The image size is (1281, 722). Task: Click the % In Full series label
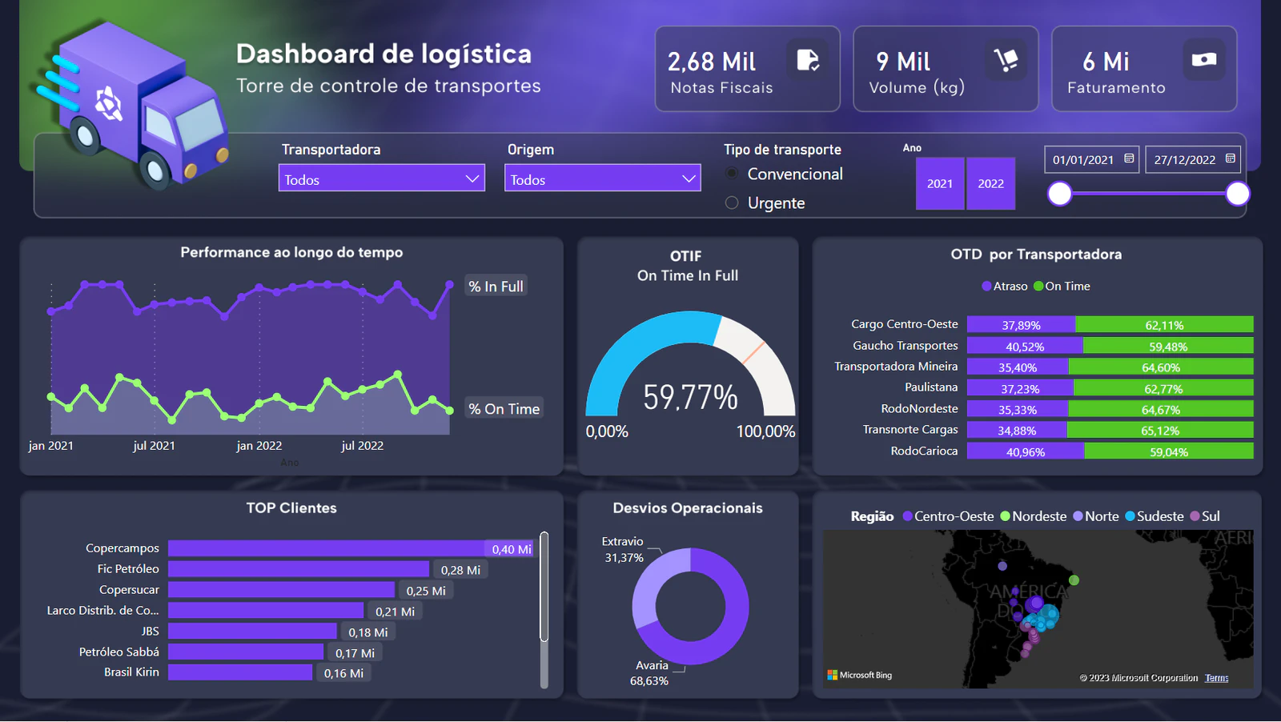click(496, 286)
